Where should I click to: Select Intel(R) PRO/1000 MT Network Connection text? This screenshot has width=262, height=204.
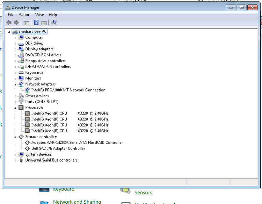68,90
